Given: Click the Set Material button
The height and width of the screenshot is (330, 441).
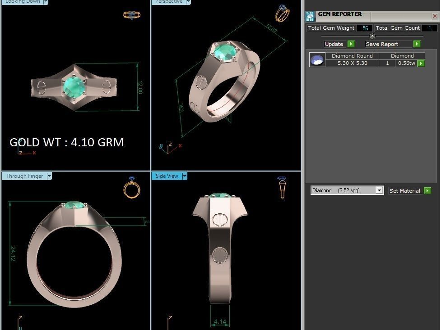Looking at the screenshot, I should pos(405,191).
